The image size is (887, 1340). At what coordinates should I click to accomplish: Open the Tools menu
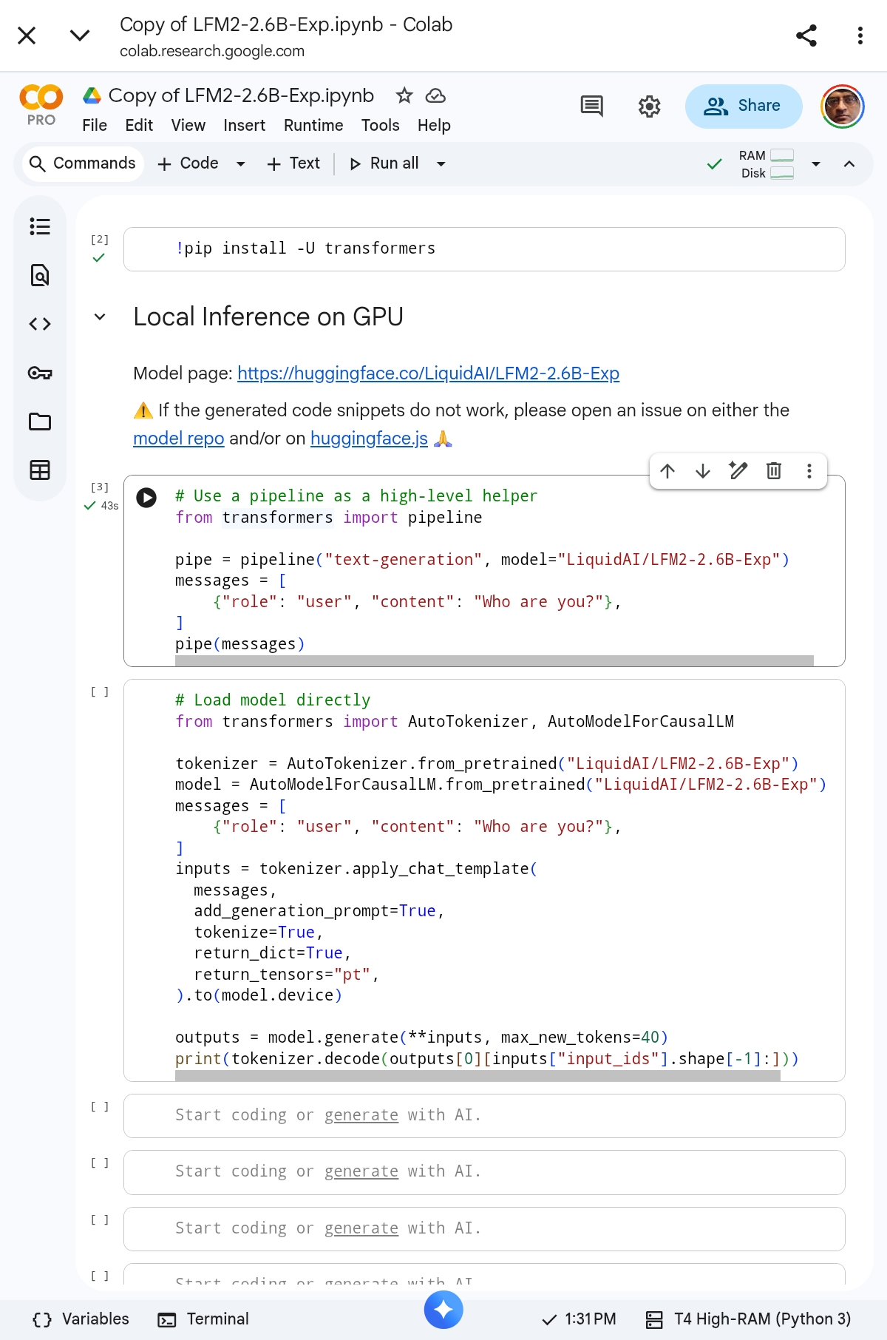tap(380, 125)
